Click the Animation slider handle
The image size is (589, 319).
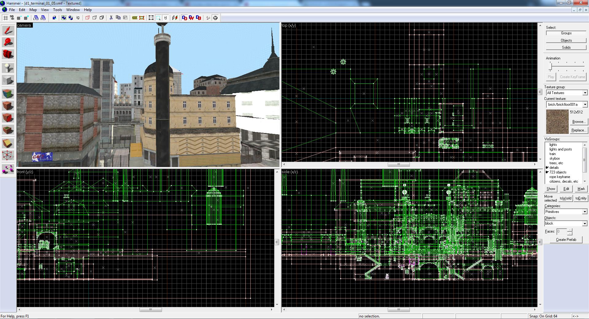click(550, 66)
